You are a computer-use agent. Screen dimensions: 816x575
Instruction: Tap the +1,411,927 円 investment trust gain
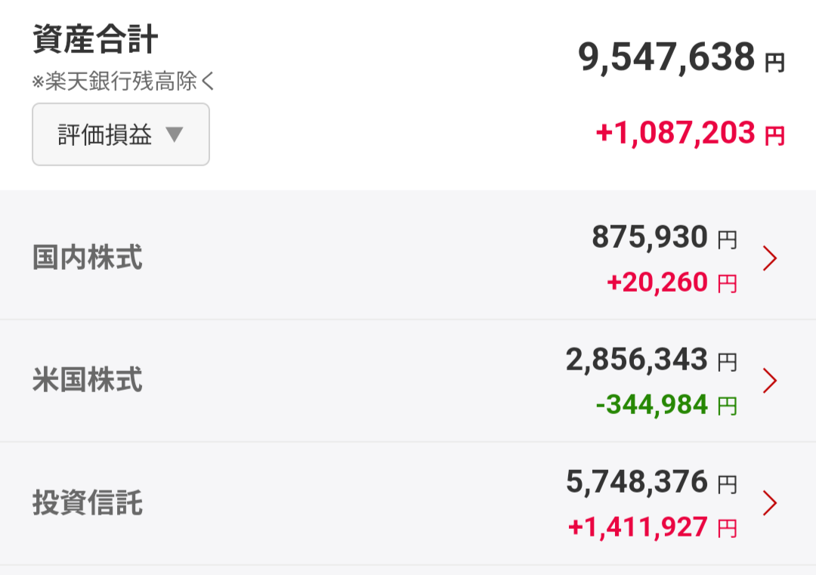pos(653,527)
